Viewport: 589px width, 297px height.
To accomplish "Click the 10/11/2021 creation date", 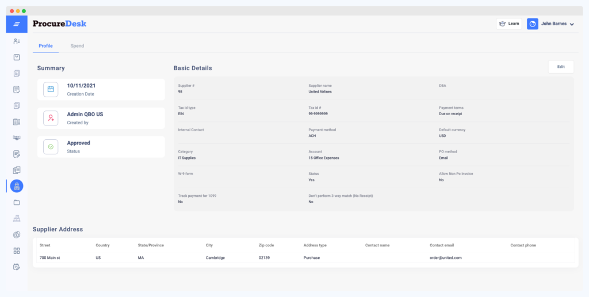I will pos(81,86).
